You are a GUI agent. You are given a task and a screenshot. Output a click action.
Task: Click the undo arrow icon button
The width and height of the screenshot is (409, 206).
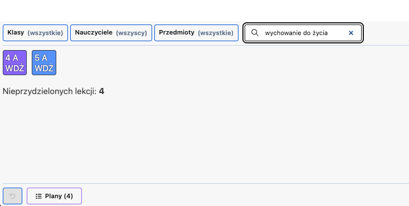click(12, 196)
